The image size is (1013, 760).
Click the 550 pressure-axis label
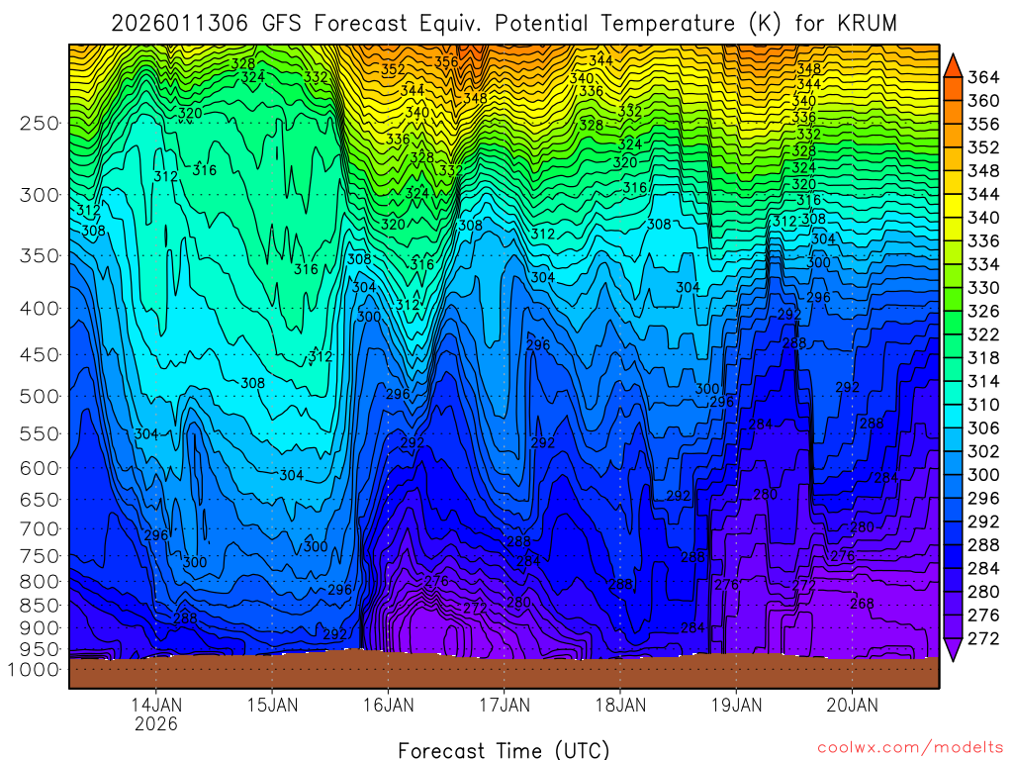[x=40, y=433]
